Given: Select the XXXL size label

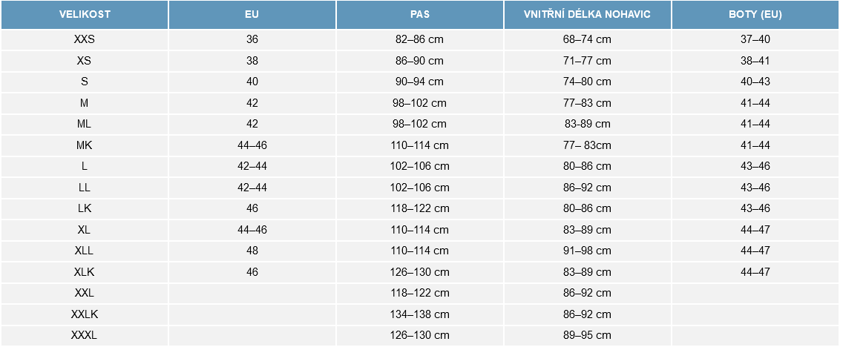Looking at the screenshot, I should click(x=84, y=335).
